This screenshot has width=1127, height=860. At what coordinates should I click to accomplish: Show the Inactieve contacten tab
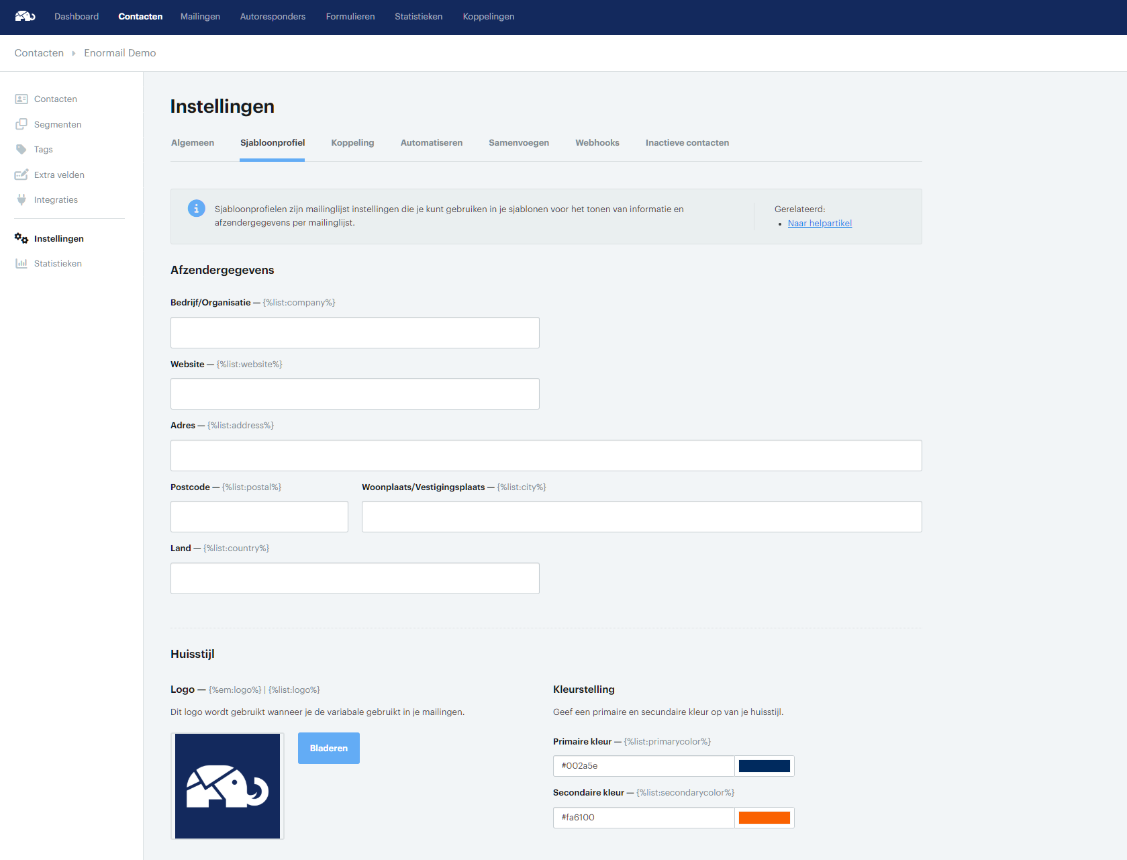(687, 142)
